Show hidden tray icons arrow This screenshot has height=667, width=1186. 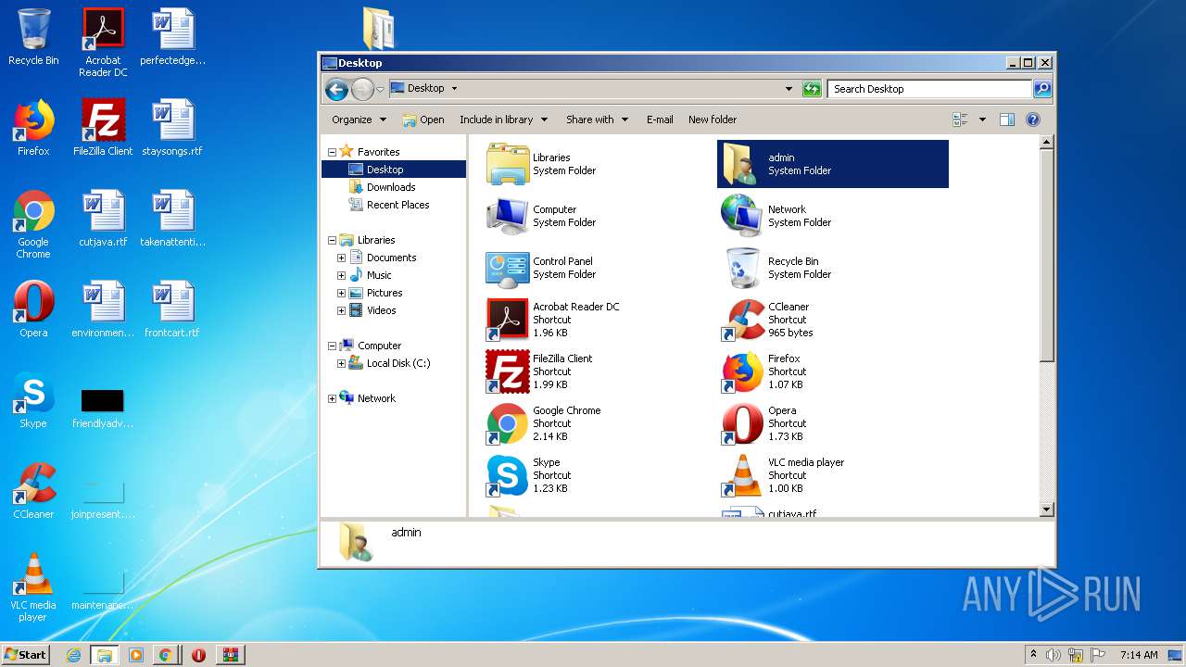coord(1033,655)
